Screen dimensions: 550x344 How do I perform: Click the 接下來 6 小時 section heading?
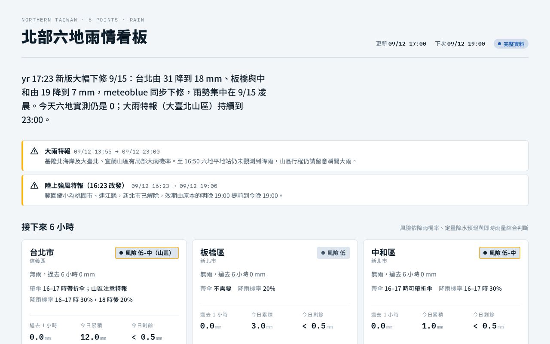(48, 227)
